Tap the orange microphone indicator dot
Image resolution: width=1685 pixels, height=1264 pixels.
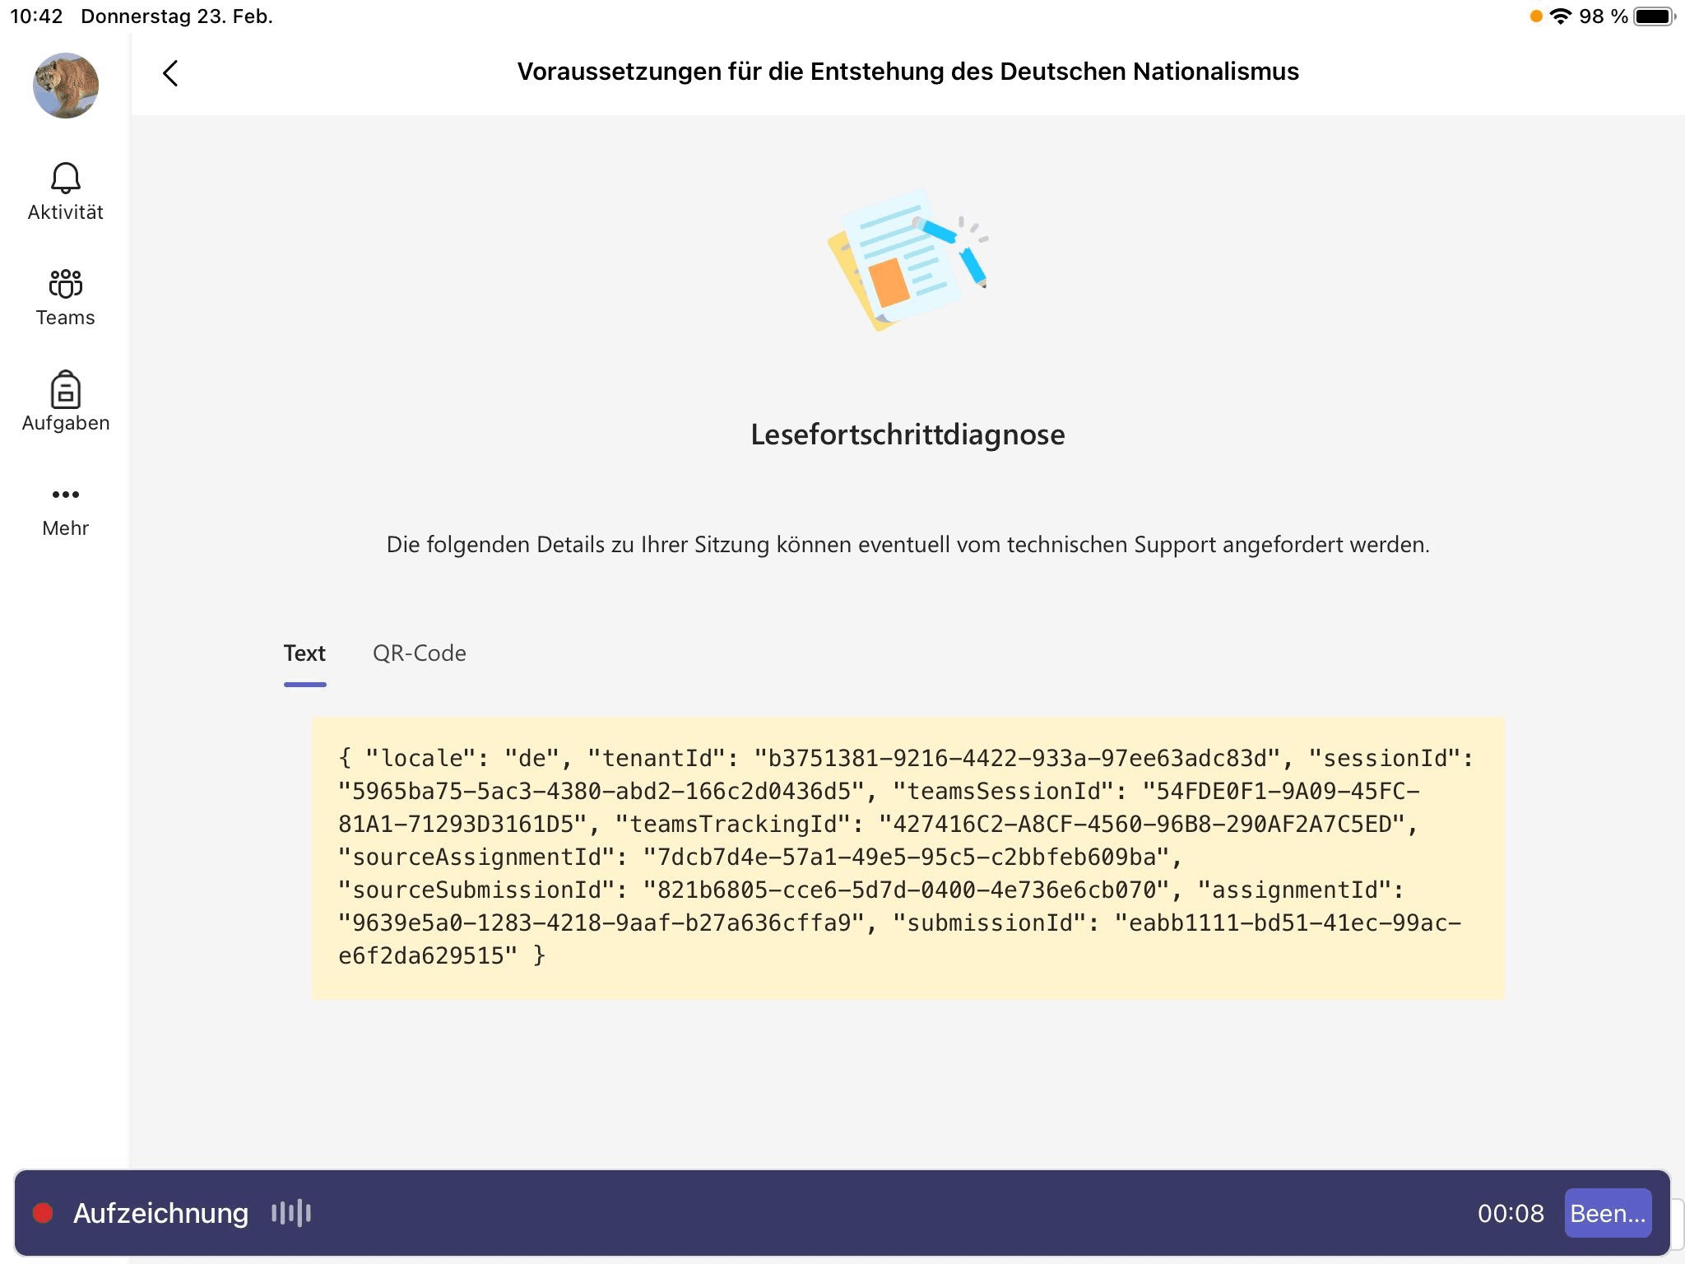tap(1535, 16)
